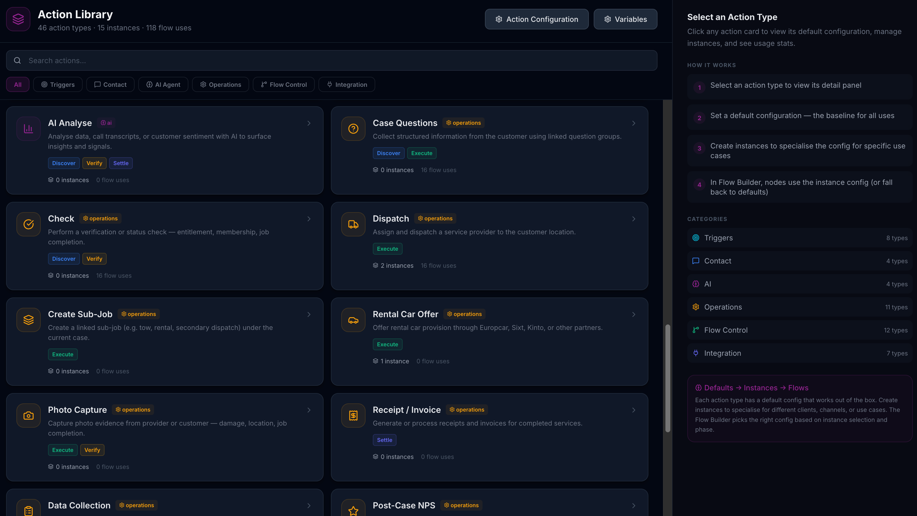Expand the Create Sub-Job card chevron
Viewport: 917px width, 516px height.
[309, 315]
